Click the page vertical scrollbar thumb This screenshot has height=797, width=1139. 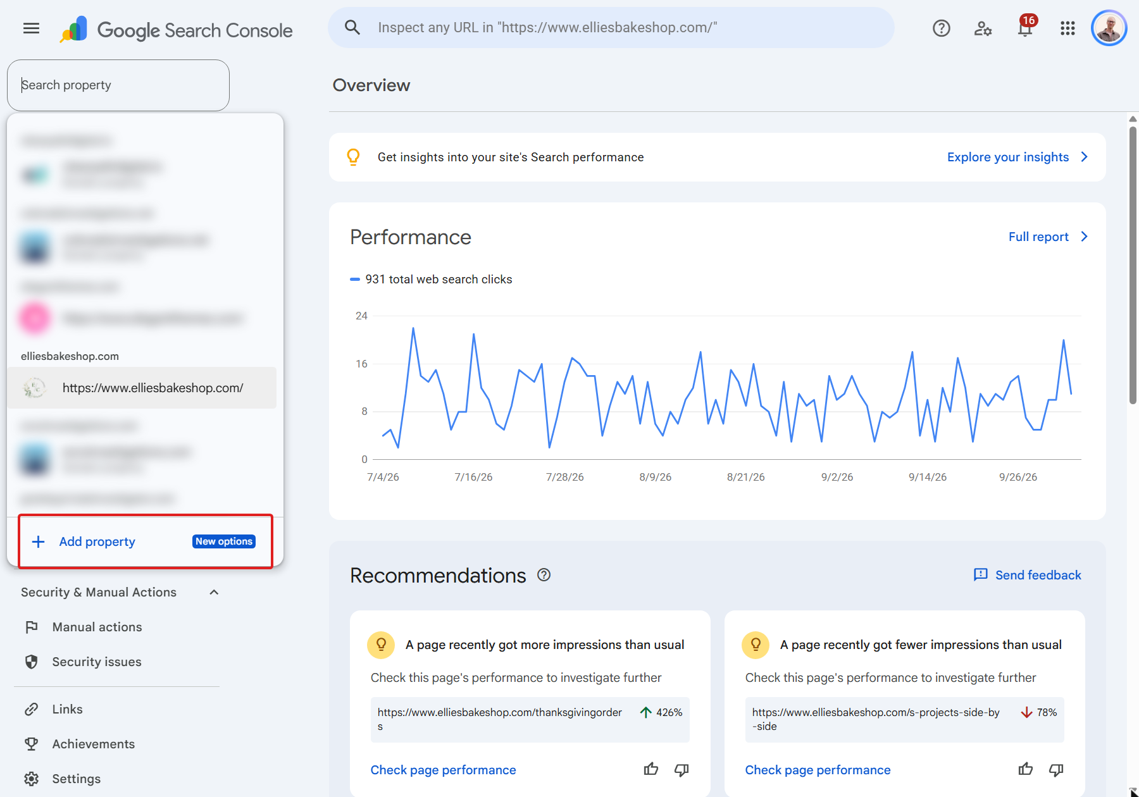1133,264
